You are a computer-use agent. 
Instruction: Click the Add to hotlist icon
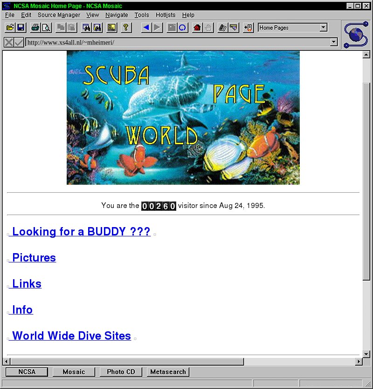(x=248, y=28)
